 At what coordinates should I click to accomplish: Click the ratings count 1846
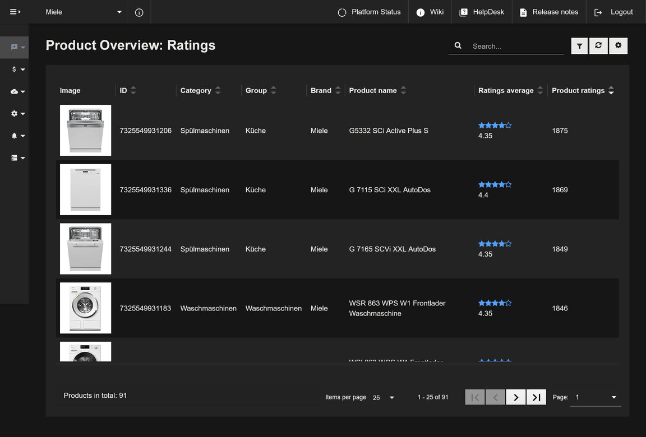(560, 309)
